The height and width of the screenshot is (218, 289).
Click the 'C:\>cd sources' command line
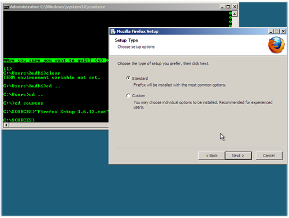23,103
